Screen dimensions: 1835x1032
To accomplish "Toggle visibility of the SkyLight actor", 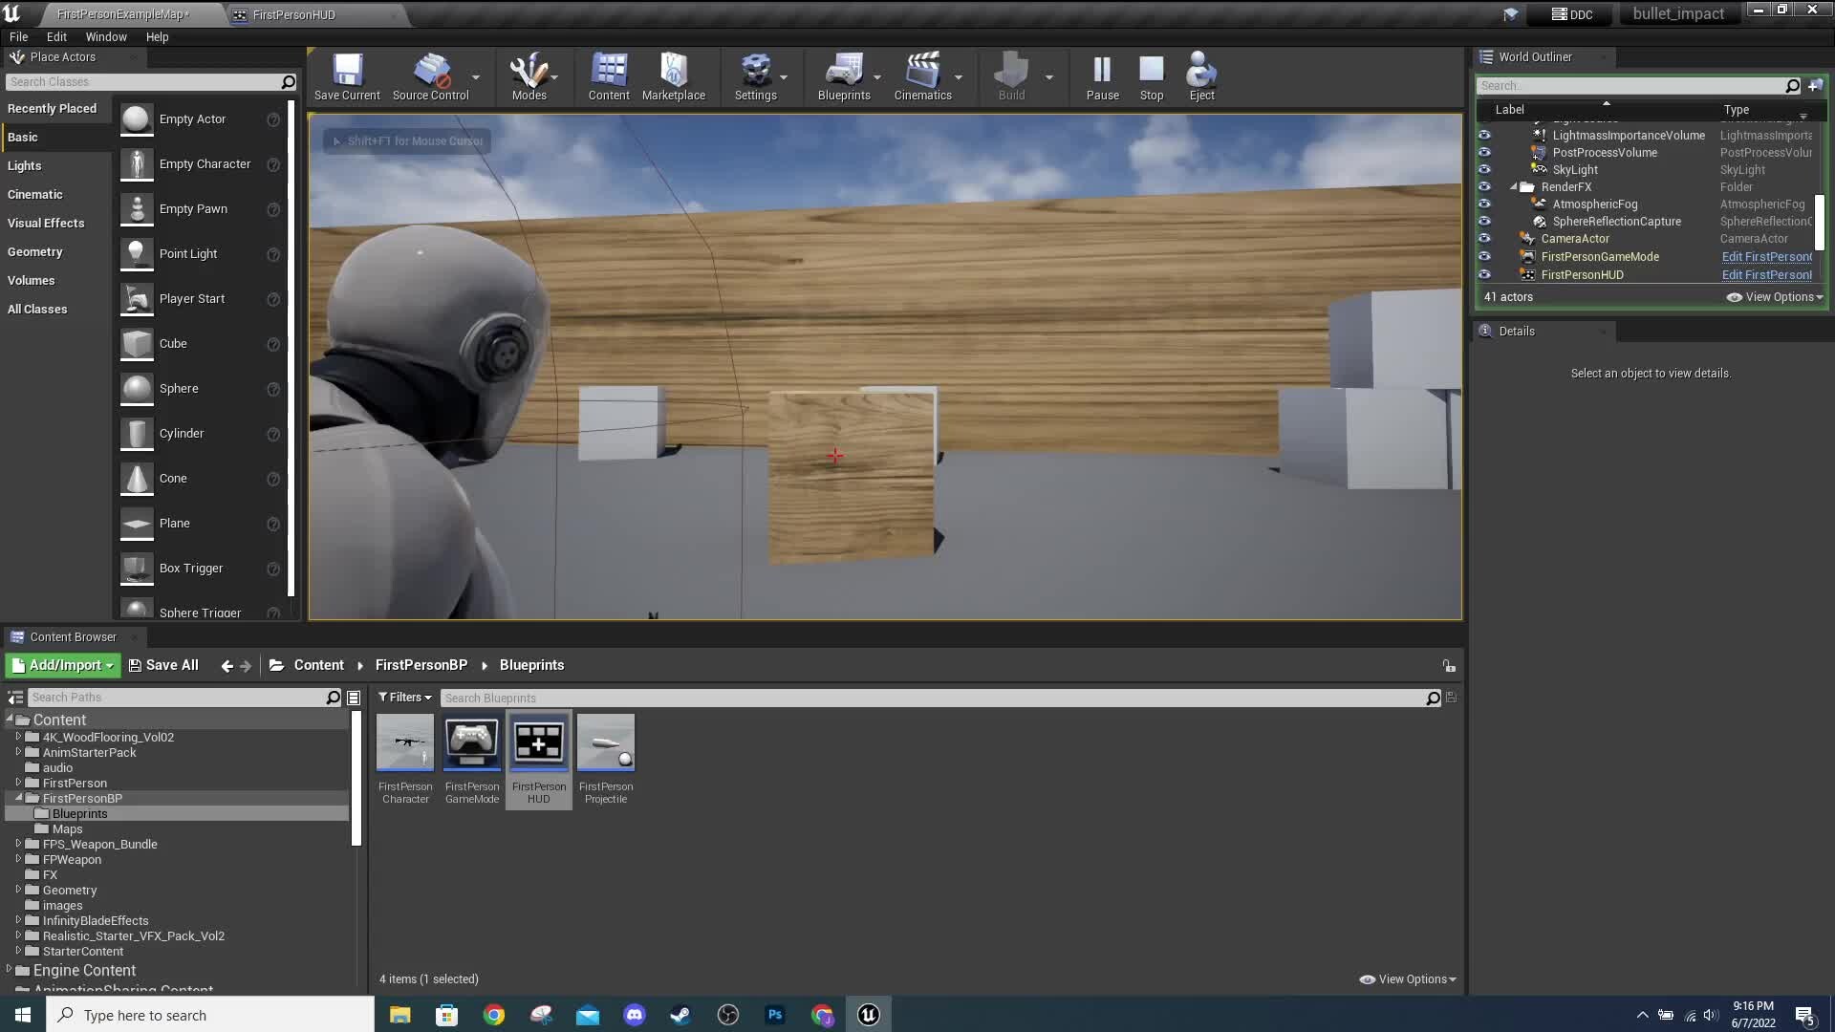I will tap(1484, 169).
